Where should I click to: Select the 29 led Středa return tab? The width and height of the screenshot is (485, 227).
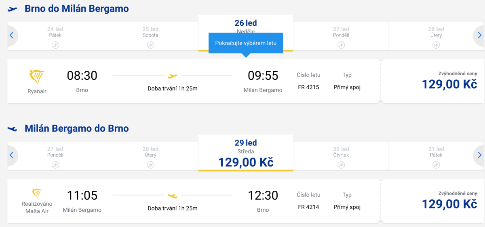coord(246,153)
